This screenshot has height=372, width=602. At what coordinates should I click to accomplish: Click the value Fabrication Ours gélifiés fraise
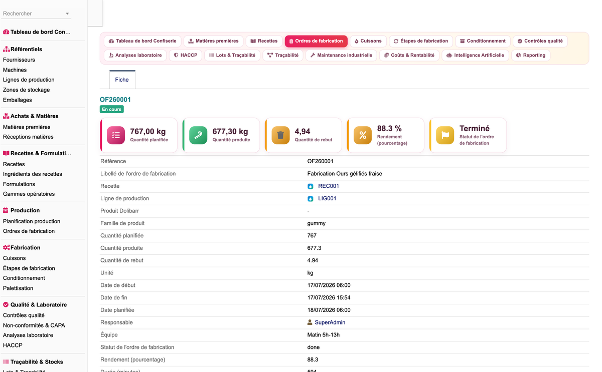click(345, 174)
